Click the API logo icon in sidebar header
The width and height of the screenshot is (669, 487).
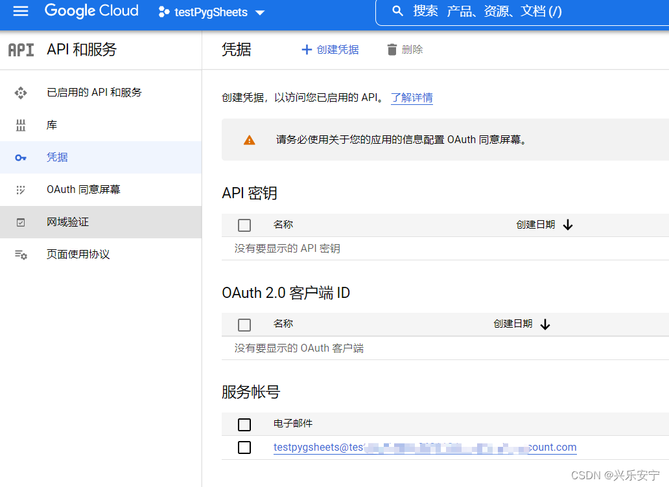pyautogui.click(x=21, y=50)
